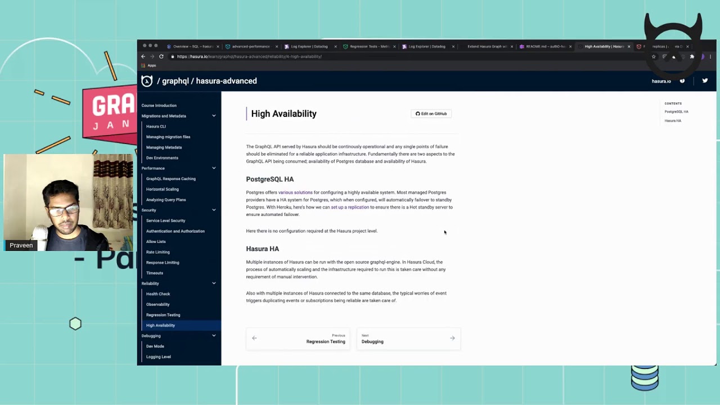Image resolution: width=720 pixels, height=405 pixels.
Task: Jump to PostgreSQL HA in Contents
Action: (x=676, y=111)
